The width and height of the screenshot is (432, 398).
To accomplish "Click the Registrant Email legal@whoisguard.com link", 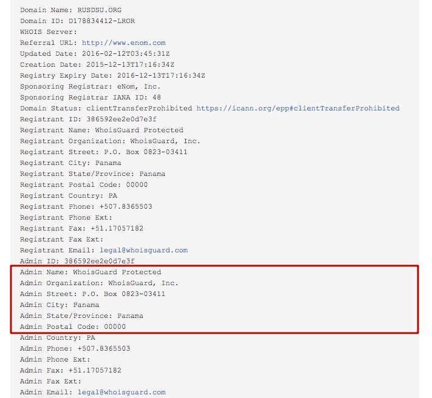I will click(144, 251).
